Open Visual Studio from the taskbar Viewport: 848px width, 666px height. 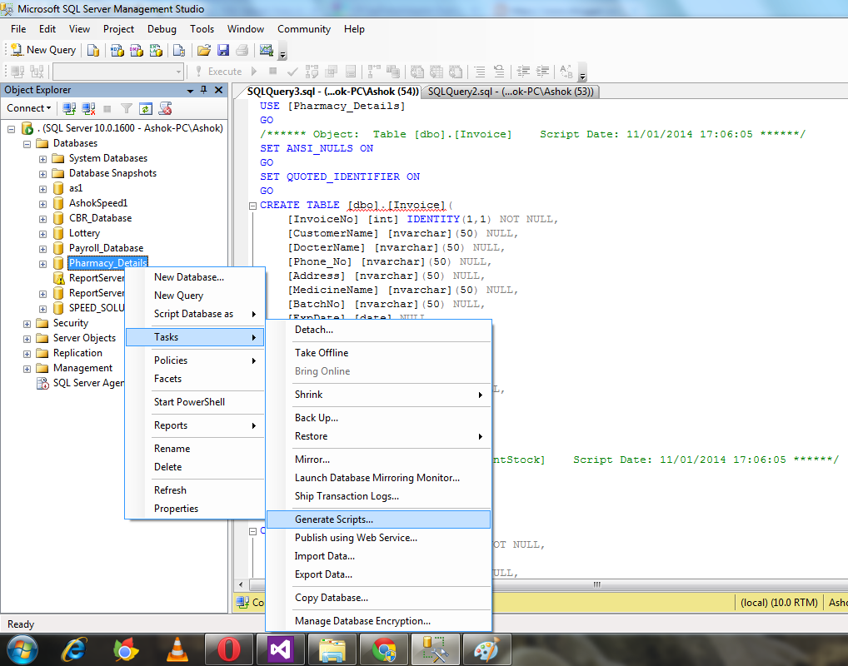281,649
